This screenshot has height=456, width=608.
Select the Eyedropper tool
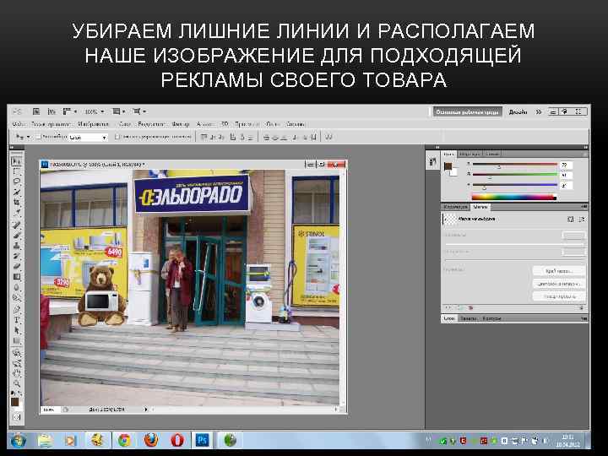click(x=16, y=213)
